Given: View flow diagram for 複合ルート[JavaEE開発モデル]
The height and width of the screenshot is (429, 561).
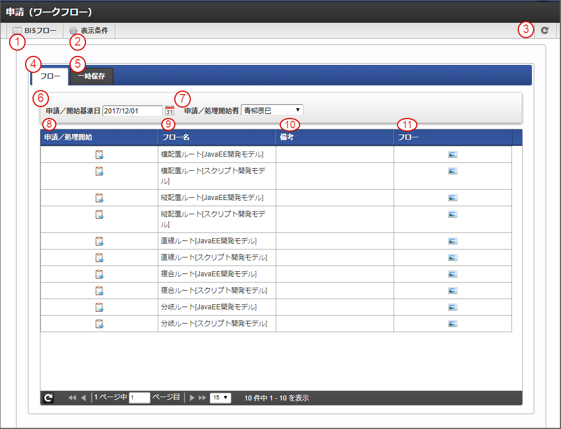Looking at the screenshot, I should coord(453,274).
